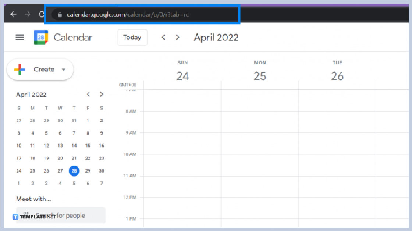Open the Create button dropdown arrow
The image size is (412, 231).
(63, 69)
